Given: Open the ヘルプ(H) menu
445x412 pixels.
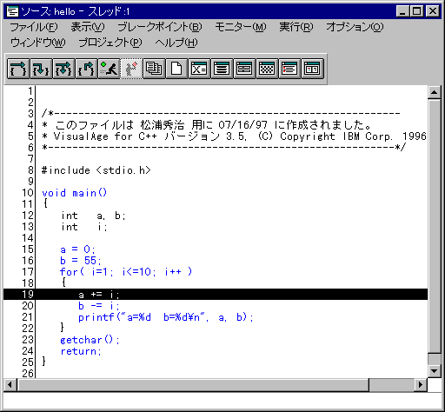Looking at the screenshot, I should (176, 43).
